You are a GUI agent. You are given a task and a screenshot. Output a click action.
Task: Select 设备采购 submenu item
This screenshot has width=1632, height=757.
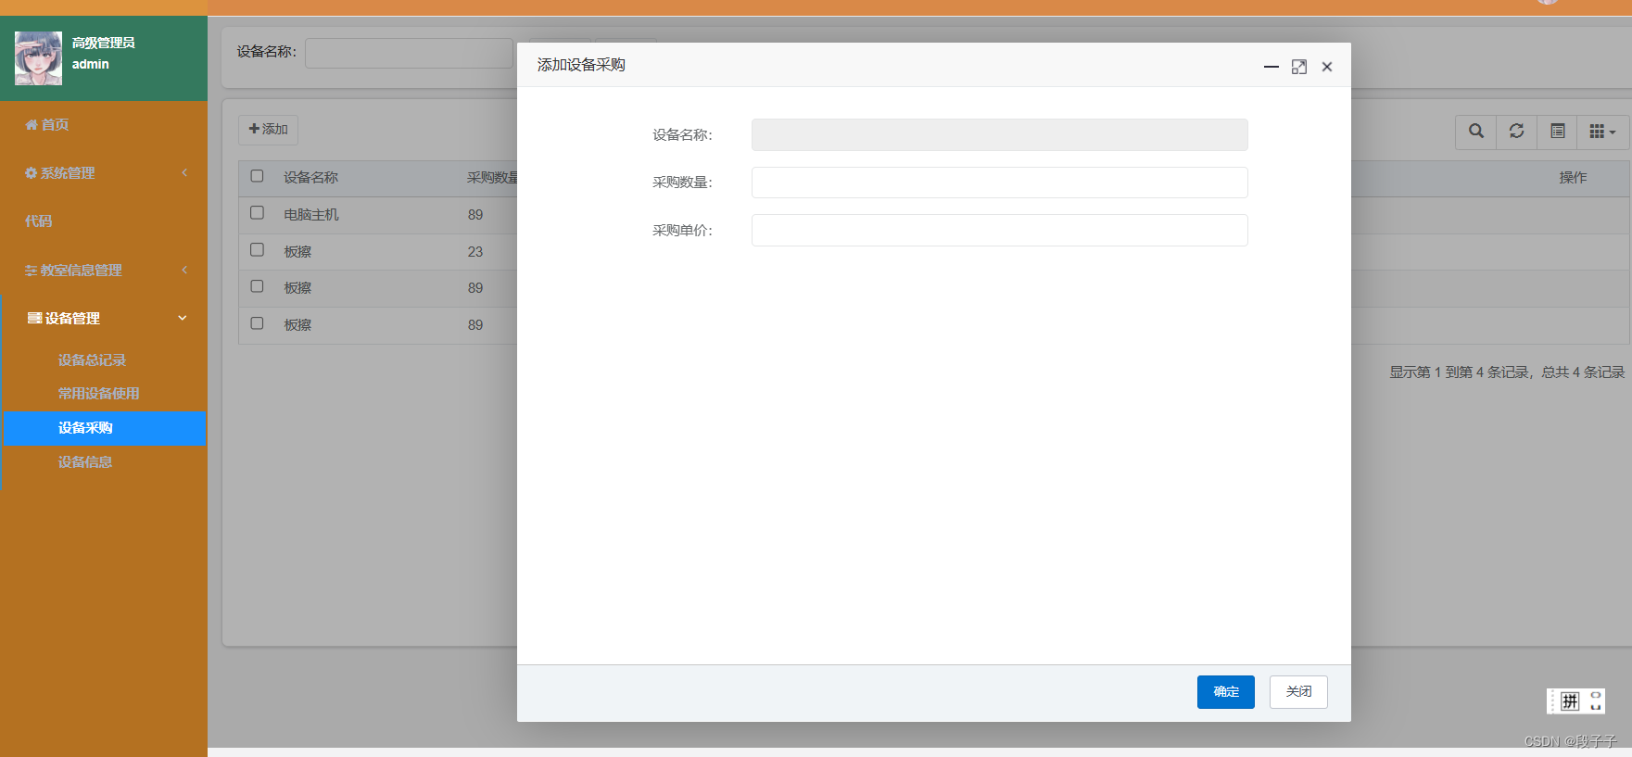[x=105, y=428]
